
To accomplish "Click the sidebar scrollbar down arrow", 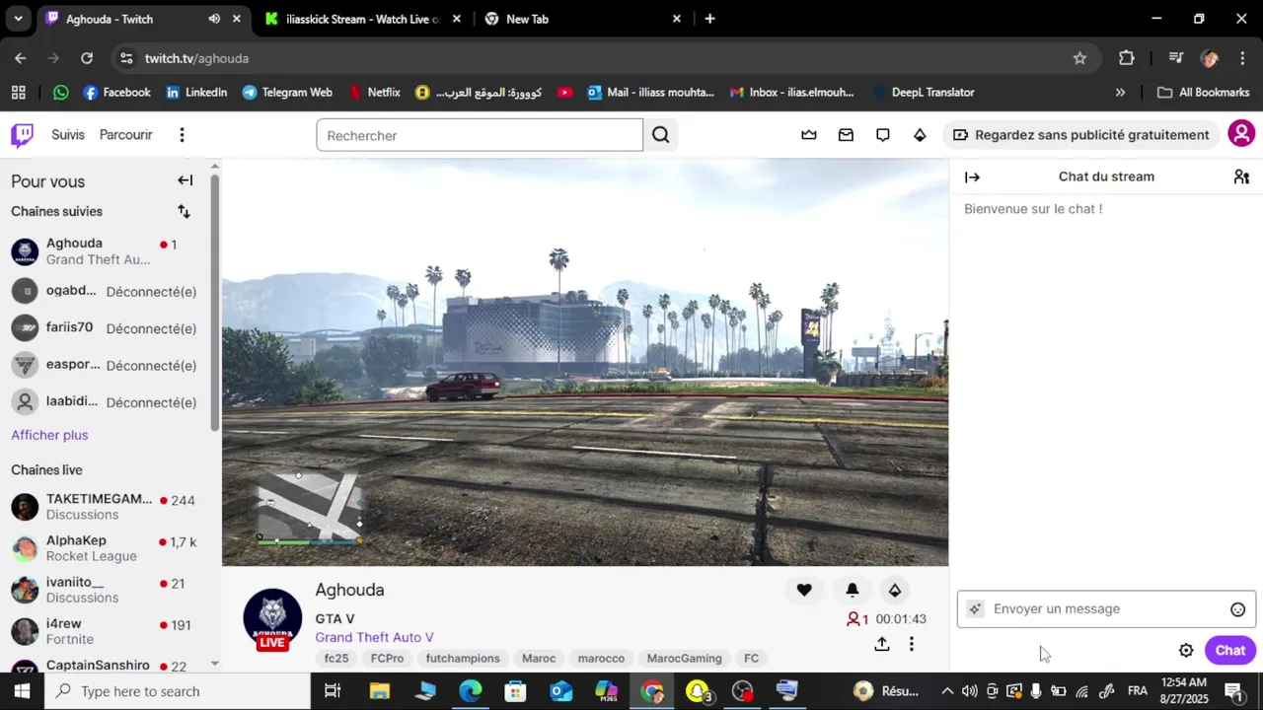I will click(x=215, y=665).
